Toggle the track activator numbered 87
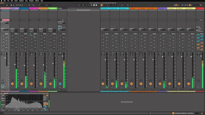Viewport: 205px width, 115px height. pos(41,84)
